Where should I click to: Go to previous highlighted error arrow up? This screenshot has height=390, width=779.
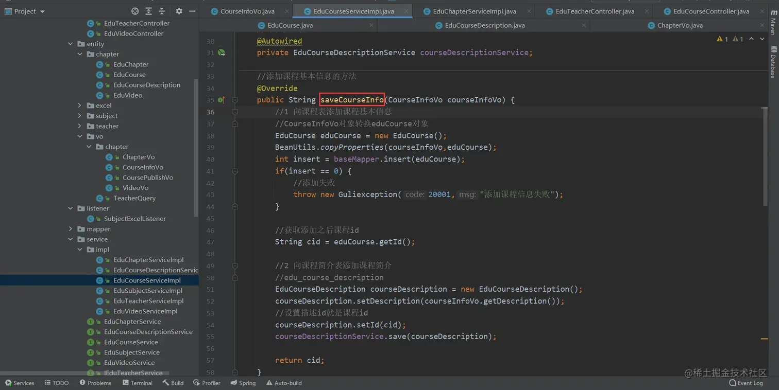(x=752, y=39)
